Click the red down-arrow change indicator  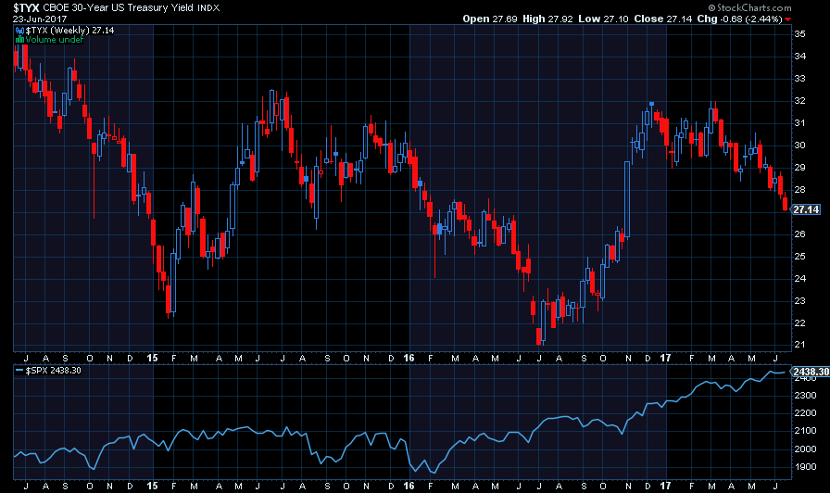[788, 19]
